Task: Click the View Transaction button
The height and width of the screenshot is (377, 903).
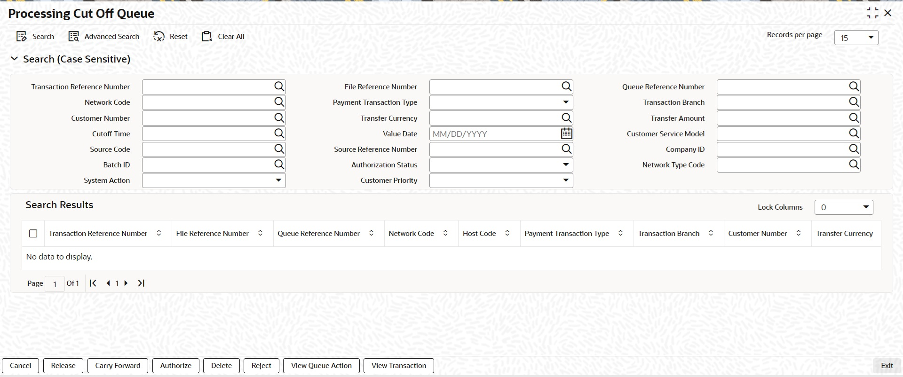Action: coord(399,366)
